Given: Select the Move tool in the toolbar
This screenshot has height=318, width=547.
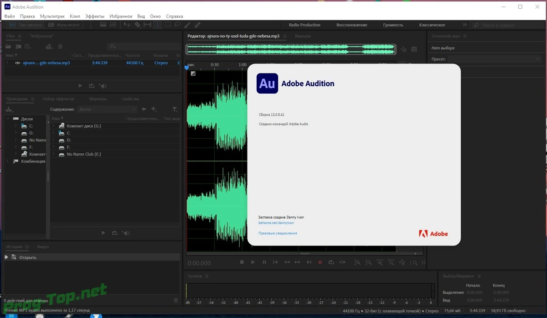Looking at the screenshot, I should (127, 25).
